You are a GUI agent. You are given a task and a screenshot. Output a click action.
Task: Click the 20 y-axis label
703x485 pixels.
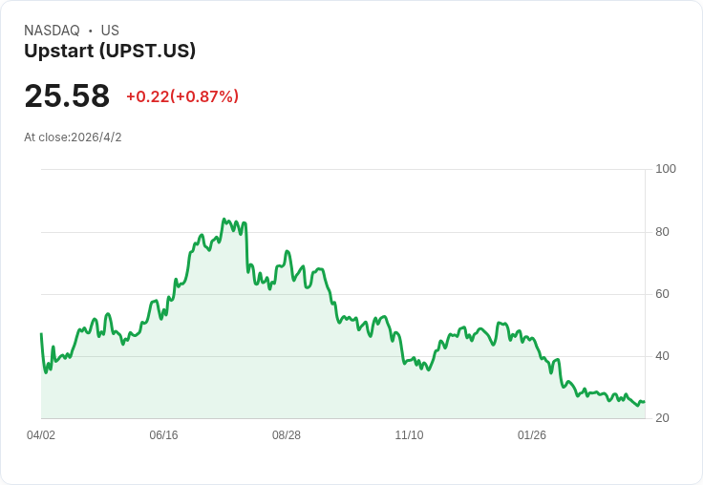tap(663, 418)
